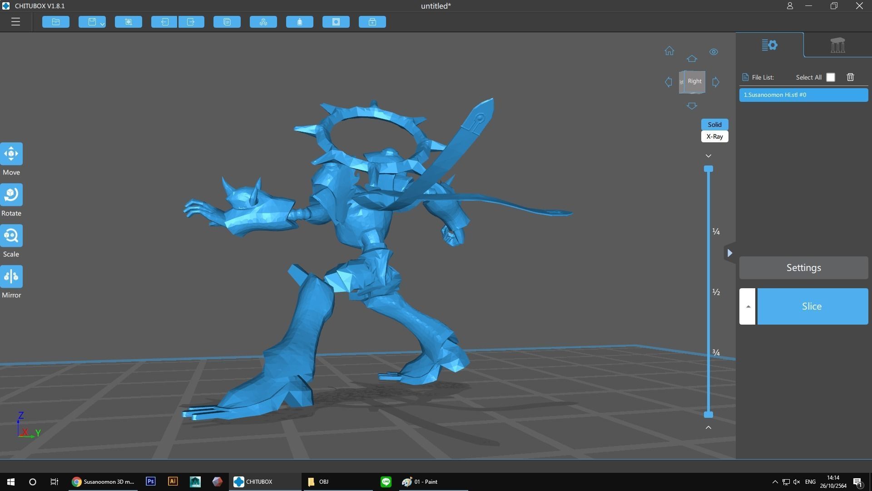Click the muted volume tray icon

797,482
